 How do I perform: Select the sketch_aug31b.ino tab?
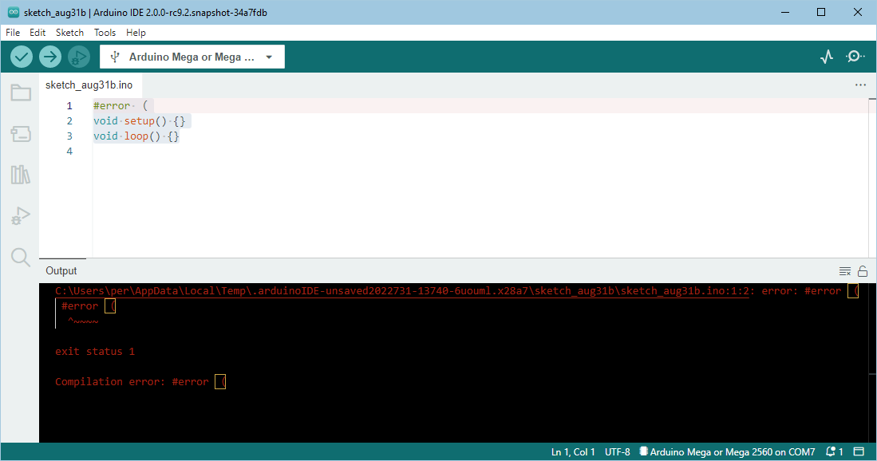tap(89, 85)
